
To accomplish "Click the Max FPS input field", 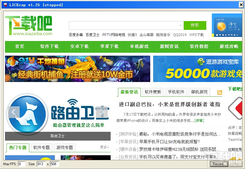I will tap(21, 164).
